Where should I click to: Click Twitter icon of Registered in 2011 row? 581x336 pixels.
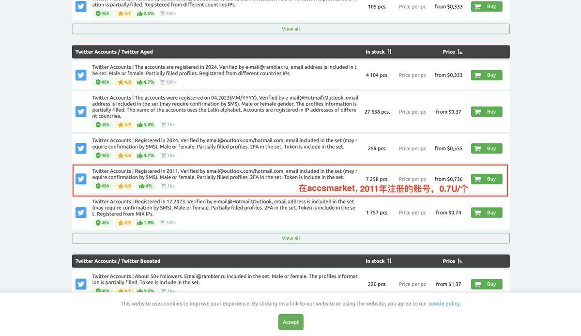[x=81, y=179]
